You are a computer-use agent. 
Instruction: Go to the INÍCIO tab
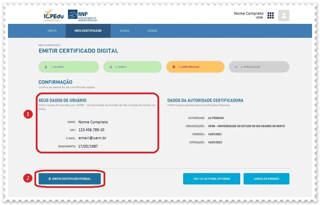52,31
